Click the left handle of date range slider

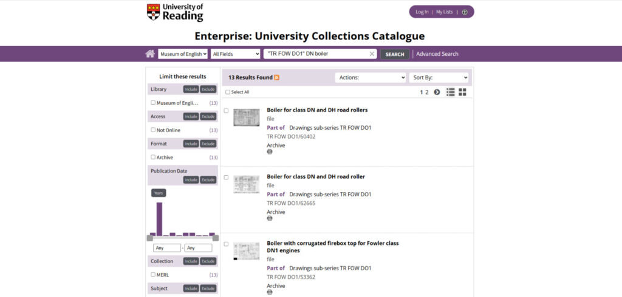point(149,238)
